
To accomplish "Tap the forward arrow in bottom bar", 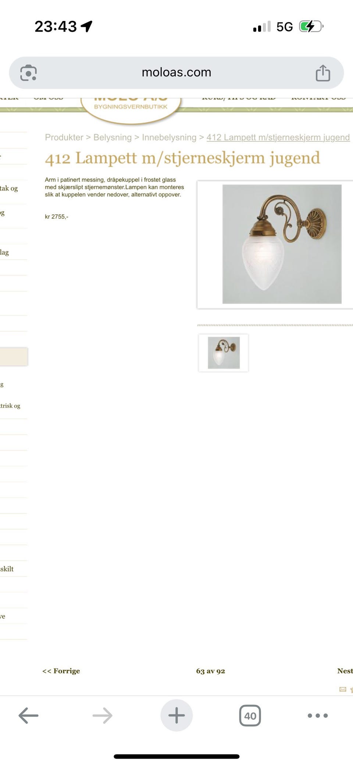I will 102,716.
